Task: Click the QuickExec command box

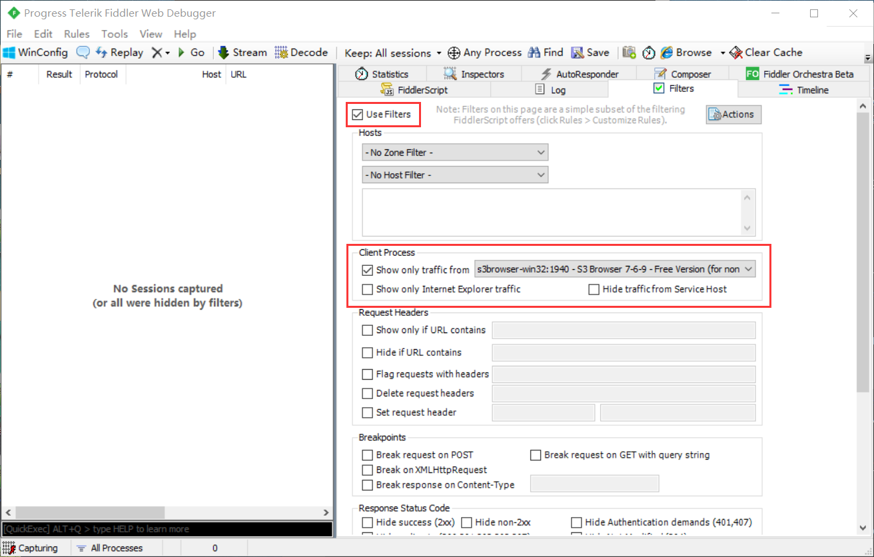Action: (x=167, y=529)
